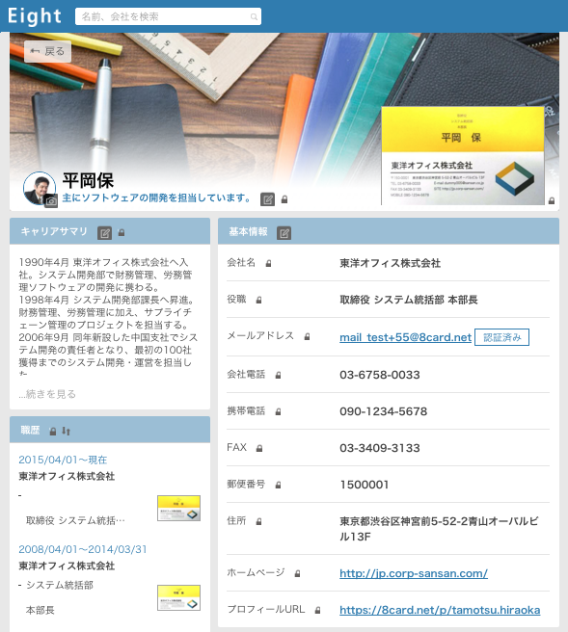Click the lock icon beside 会社名
Viewport: 568px width, 632px height.
click(x=268, y=264)
